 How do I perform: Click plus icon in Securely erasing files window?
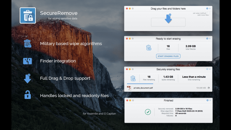click(210, 69)
